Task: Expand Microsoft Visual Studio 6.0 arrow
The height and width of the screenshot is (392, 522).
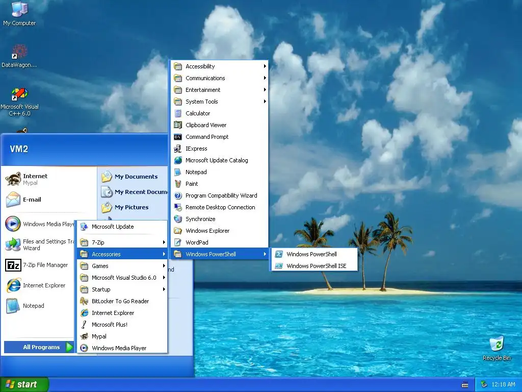Action: coord(164,277)
